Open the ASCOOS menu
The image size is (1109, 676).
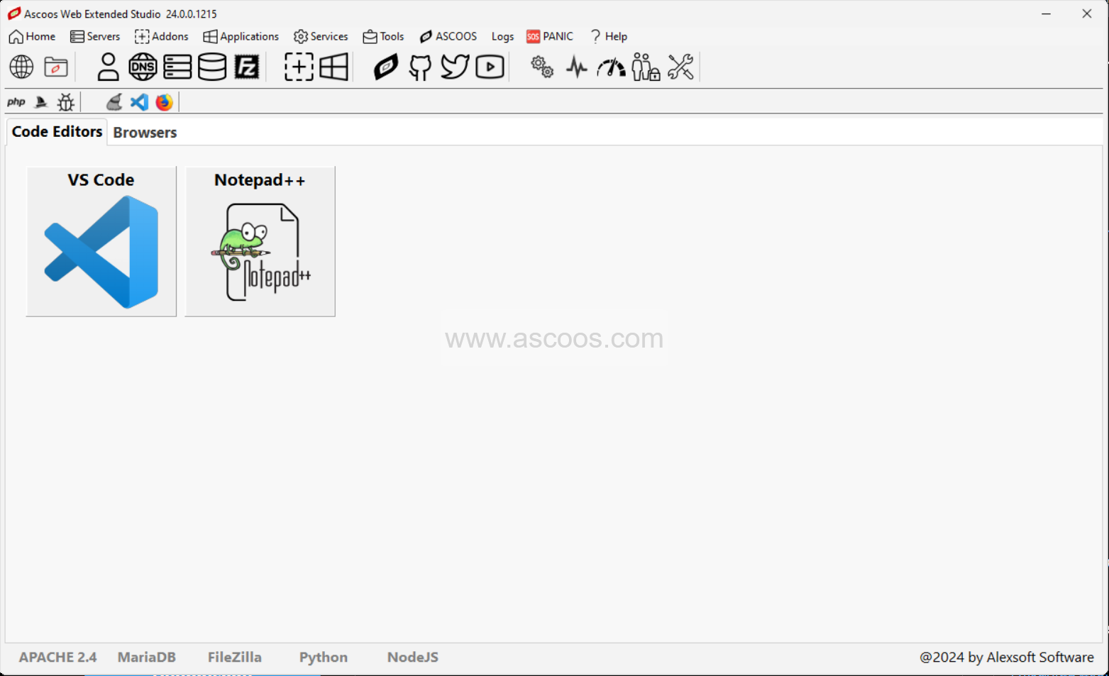(448, 36)
